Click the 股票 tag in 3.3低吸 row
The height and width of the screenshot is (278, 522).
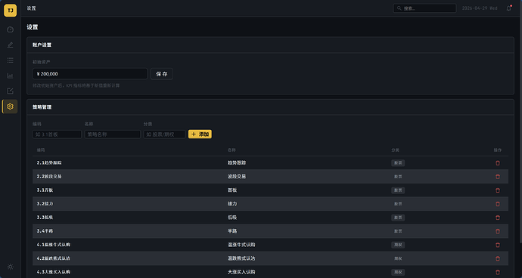click(x=398, y=218)
